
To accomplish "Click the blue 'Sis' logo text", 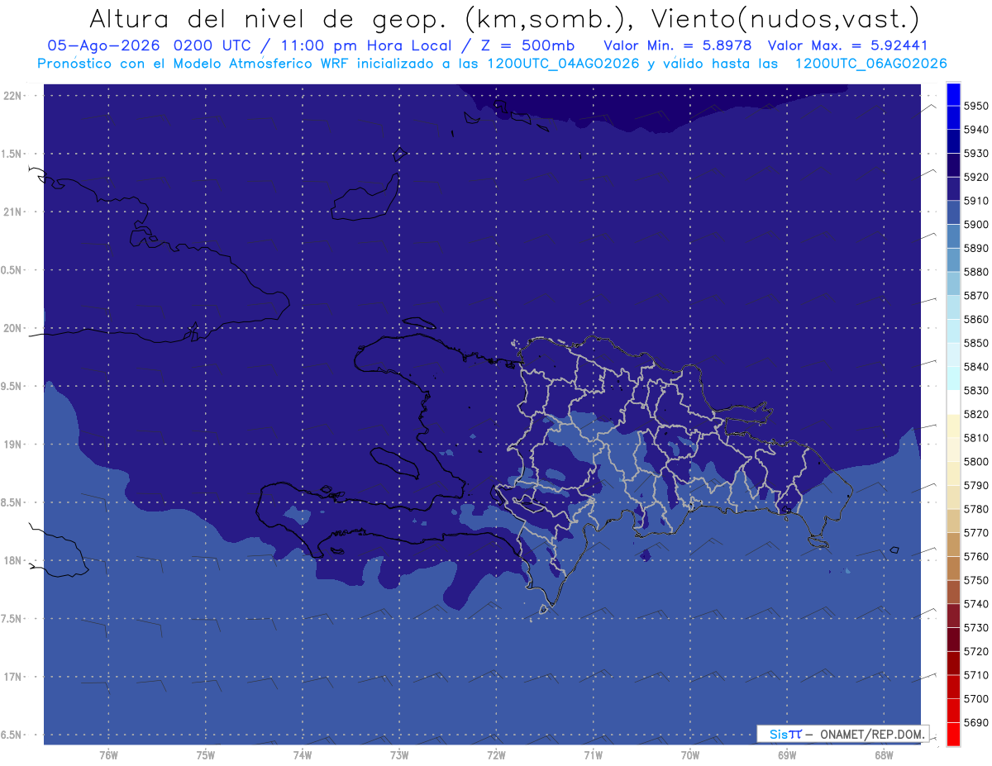I will [x=778, y=734].
